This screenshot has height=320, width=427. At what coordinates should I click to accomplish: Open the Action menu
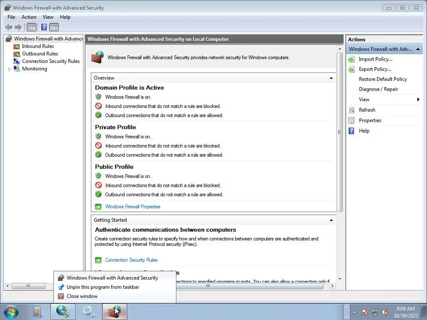[x=29, y=17]
